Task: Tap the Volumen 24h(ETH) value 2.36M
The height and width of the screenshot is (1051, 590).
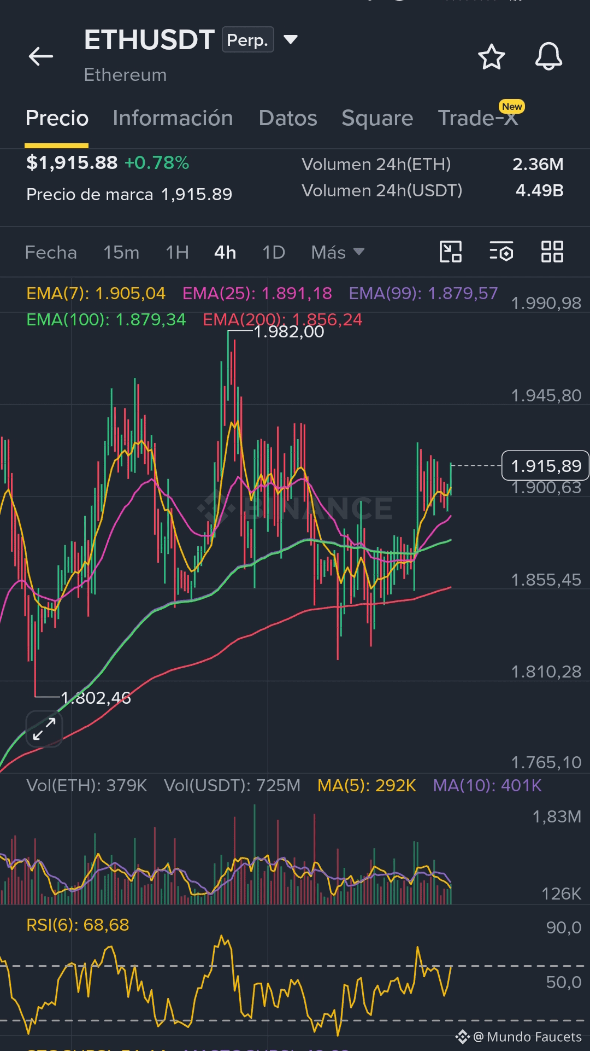Action: (538, 165)
